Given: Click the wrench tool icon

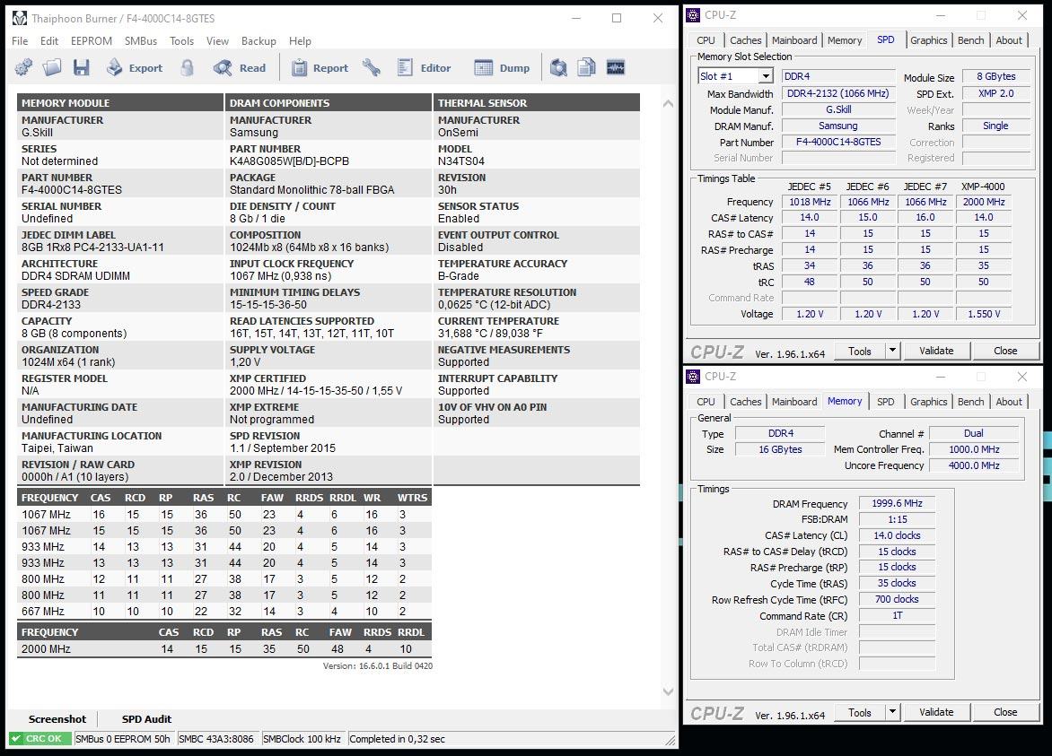Looking at the screenshot, I should [x=371, y=67].
